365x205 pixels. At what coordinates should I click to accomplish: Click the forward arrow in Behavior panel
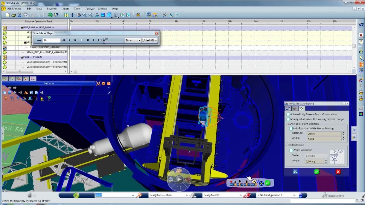coord(15,88)
